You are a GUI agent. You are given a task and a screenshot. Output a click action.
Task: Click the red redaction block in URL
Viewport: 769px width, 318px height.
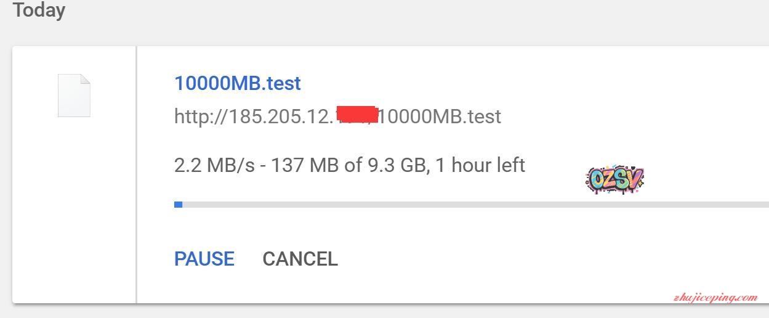click(x=357, y=114)
